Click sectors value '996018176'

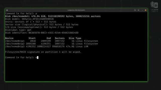[x=58, y=46]
